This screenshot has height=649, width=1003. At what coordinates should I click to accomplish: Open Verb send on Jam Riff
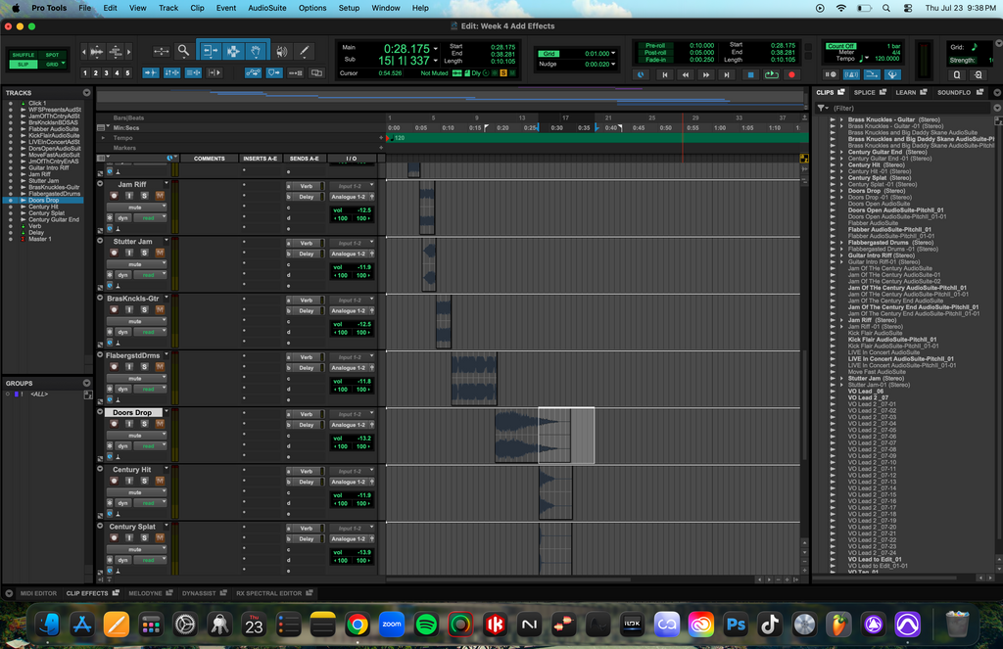tap(307, 186)
